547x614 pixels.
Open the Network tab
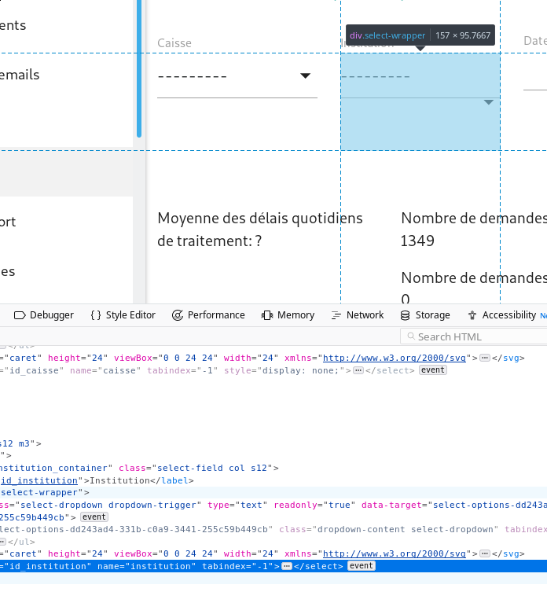[x=358, y=315]
